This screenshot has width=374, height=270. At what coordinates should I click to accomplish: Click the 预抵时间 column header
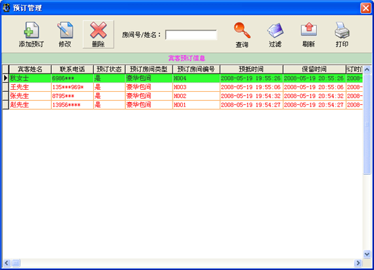pos(251,69)
